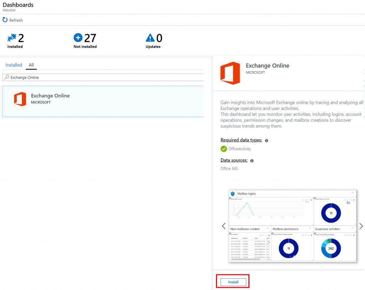
Task: Focus the Exchange Online search field
Action: [103, 77]
